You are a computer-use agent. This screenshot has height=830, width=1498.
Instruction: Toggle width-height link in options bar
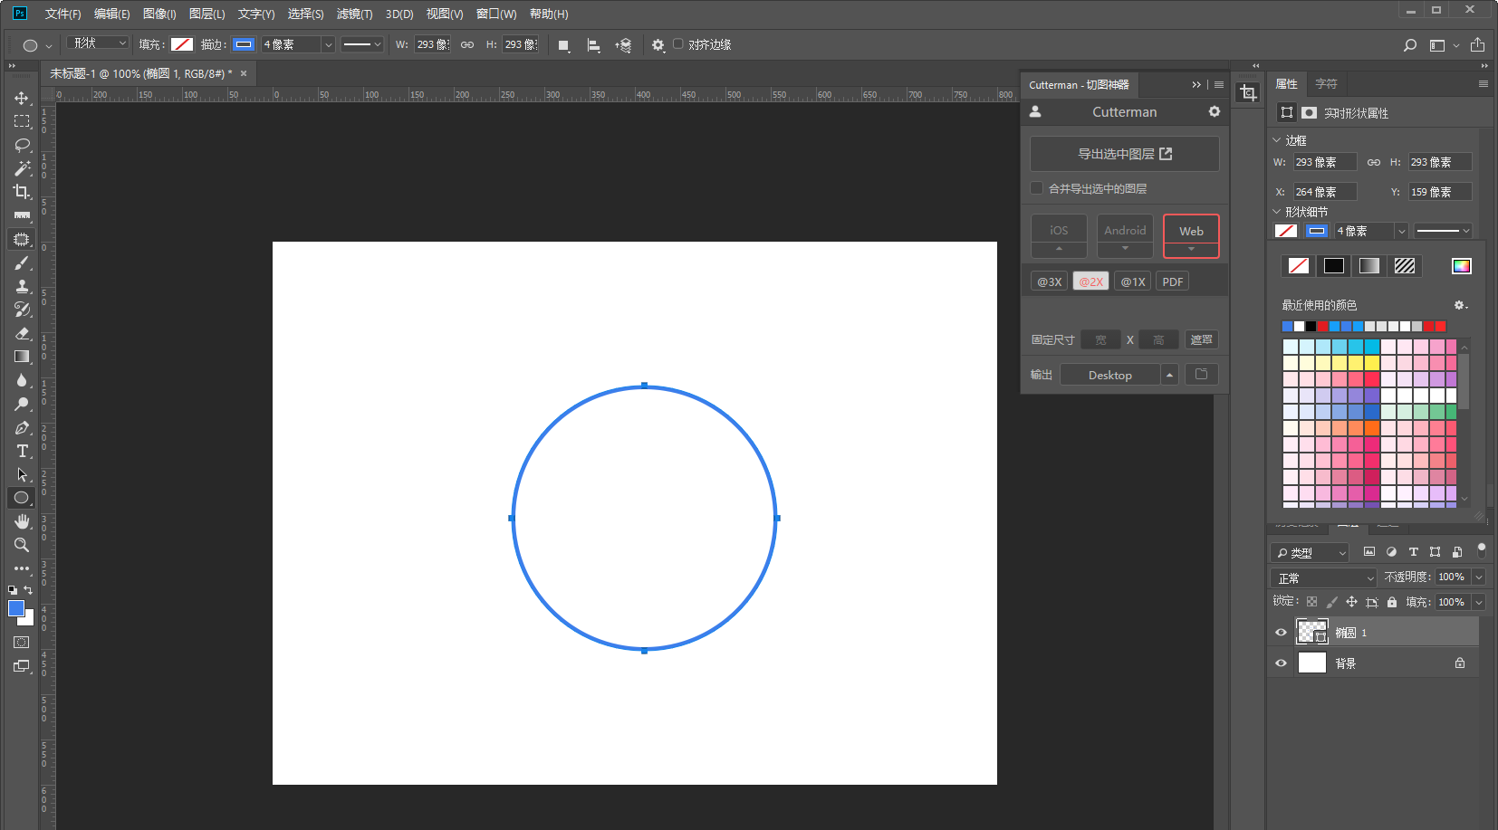point(467,44)
